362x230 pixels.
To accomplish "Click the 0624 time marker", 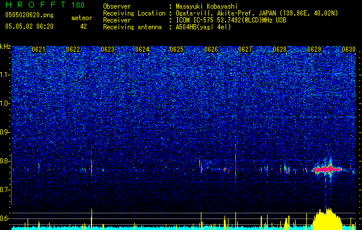I will pyautogui.click(x=142, y=49).
